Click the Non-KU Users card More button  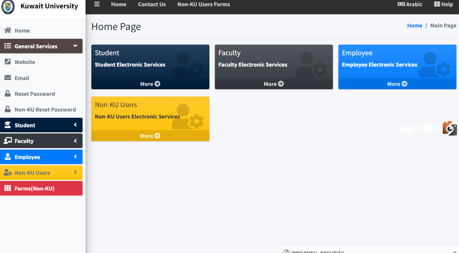(150, 136)
